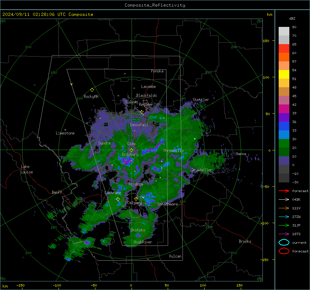The width and height of the screenshot is (310, 290).
Task: Click the Stettler label
Action: click(201, 100)
